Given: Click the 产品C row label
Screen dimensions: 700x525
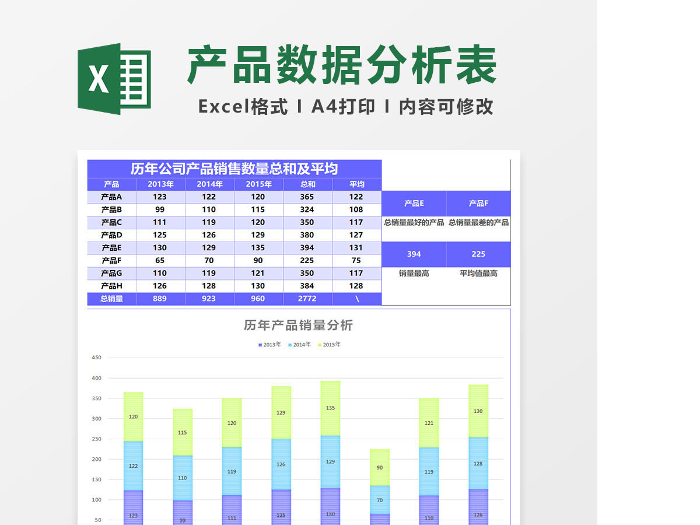Looking at the screenshot, I should [x=111, y=222].
